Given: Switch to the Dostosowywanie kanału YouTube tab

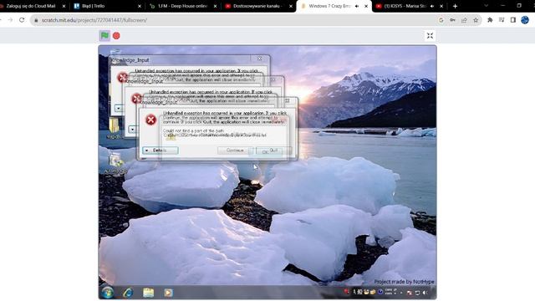Looking at the screenshot, I should [257, 6].
